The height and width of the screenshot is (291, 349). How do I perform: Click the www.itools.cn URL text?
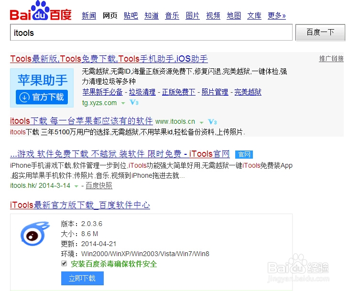175,122
